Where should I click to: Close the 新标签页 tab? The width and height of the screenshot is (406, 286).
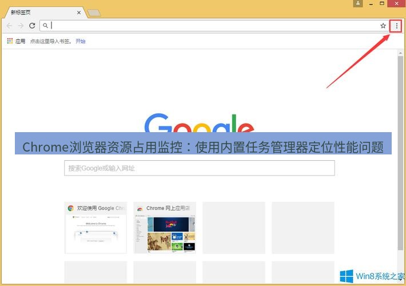click(79, 13)
